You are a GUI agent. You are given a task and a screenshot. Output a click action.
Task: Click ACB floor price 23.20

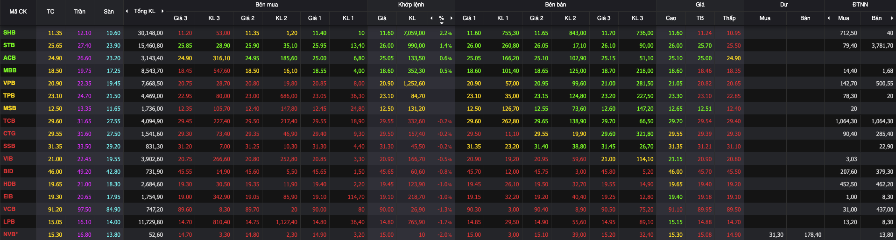pyautogui.click(x=113, y=58)
